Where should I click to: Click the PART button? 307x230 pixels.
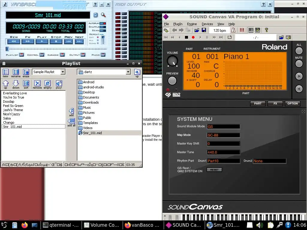258,104
